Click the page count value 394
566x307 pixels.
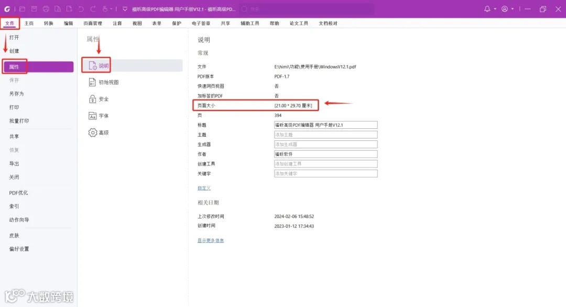coord(278,115)
